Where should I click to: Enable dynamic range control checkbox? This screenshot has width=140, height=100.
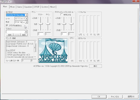click(x=62, y=15)
